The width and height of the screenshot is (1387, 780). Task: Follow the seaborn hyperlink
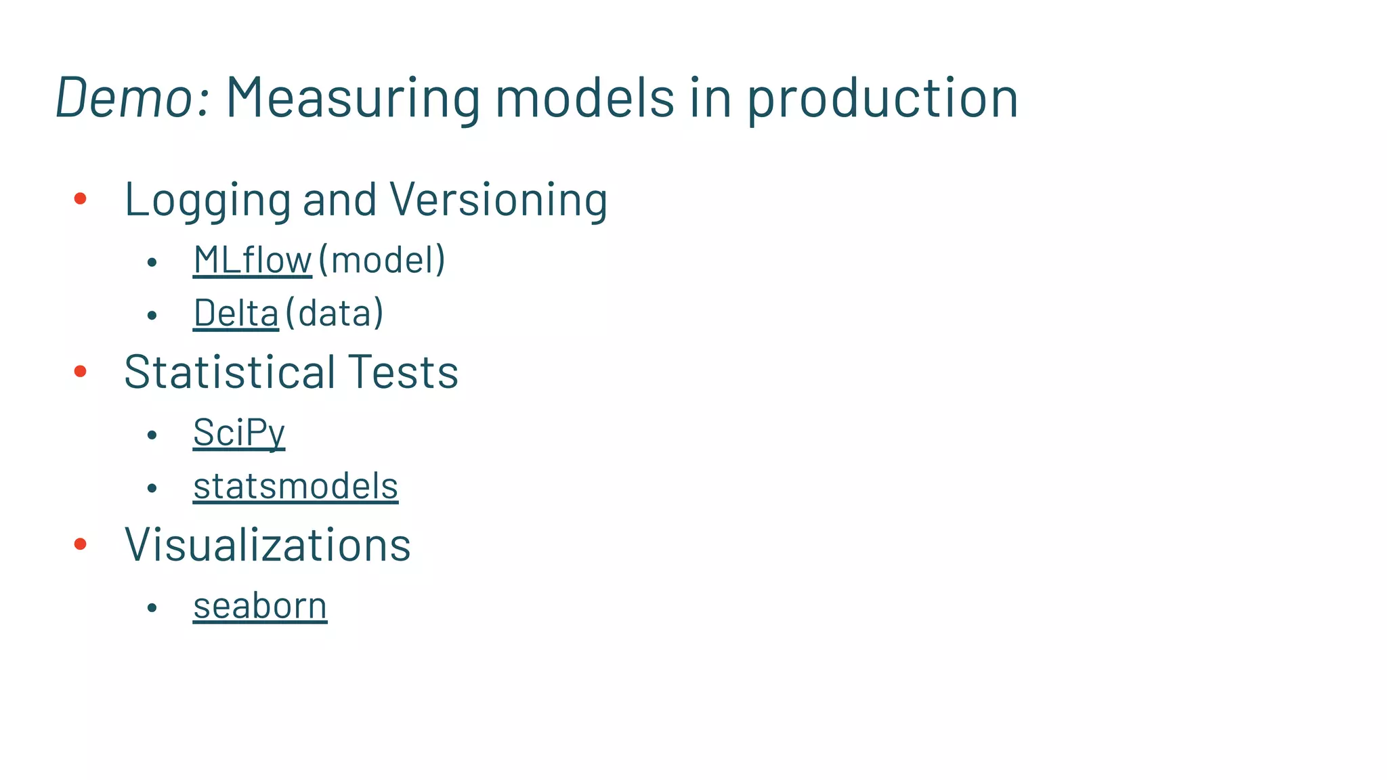point(260,605)
